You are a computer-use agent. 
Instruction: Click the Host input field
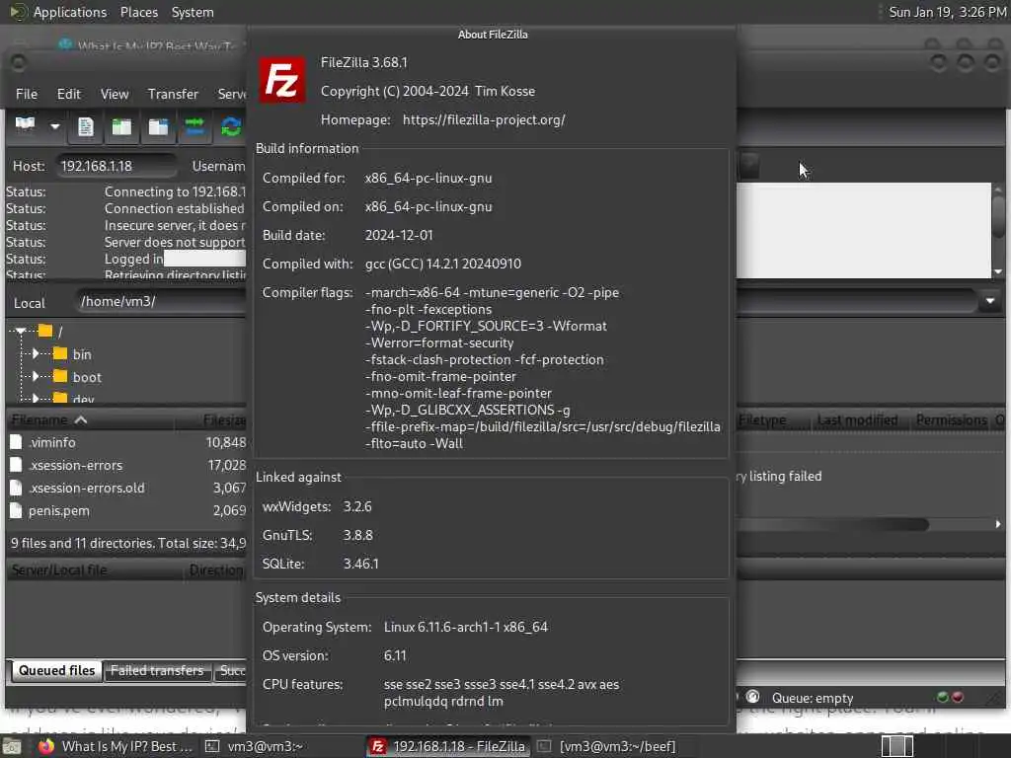click(x=117, y=166)
